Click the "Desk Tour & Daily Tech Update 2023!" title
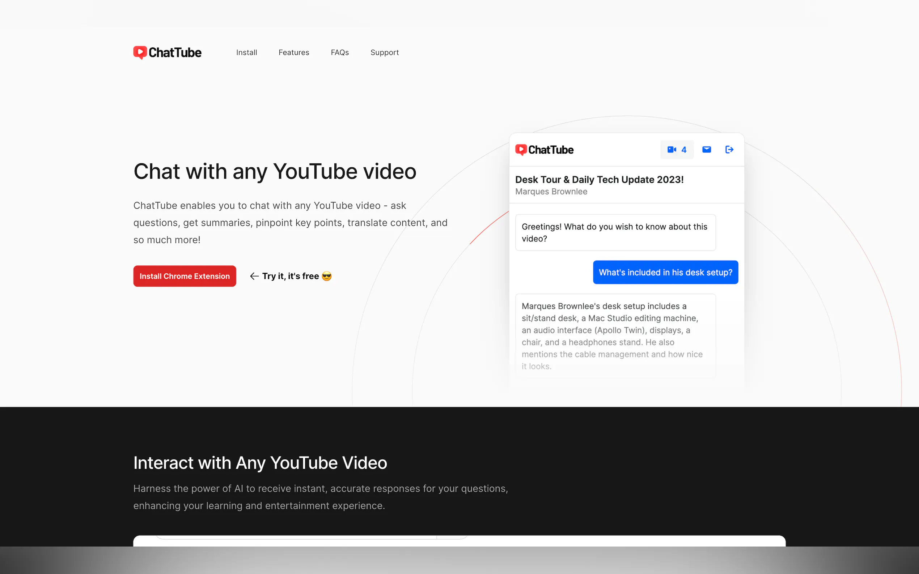The width and height of the screenshot is (919, 574). 599,180
